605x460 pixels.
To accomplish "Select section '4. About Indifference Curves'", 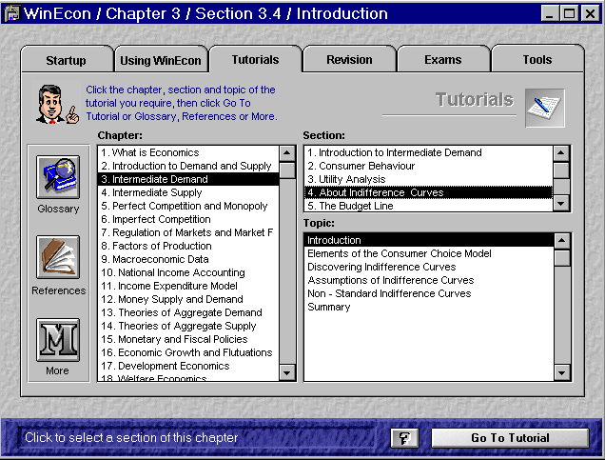I will coord(429,192).
